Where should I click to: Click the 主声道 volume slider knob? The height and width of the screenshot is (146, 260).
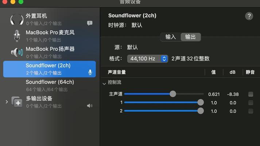[x=173, y=94]
